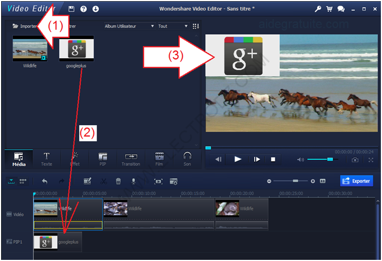Click the save project icon

[71, 9]
